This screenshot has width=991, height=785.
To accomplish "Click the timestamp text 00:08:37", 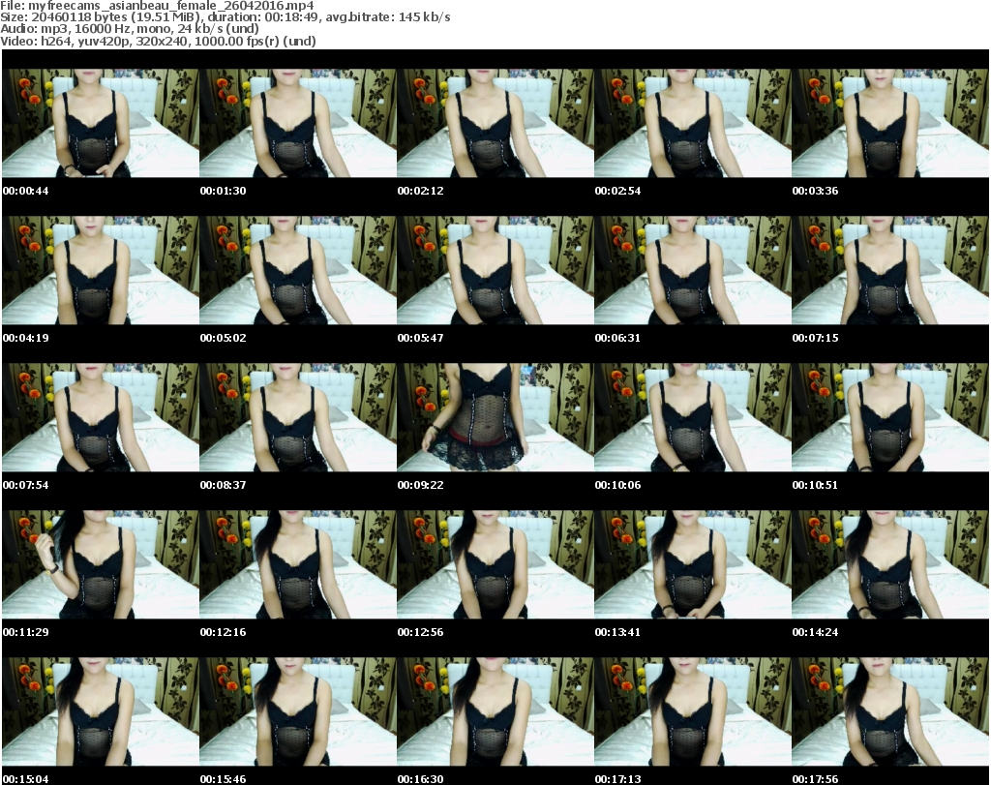I will click(x=224, y=485).
